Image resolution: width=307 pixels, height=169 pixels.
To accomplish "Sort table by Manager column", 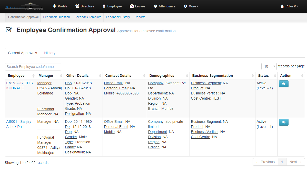I will coord(50,76).
